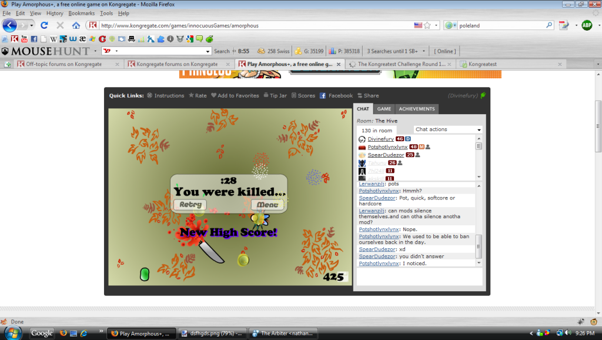
Task: Open the Facebook bookmark icon in toolbar
Action: pos(34,39)
